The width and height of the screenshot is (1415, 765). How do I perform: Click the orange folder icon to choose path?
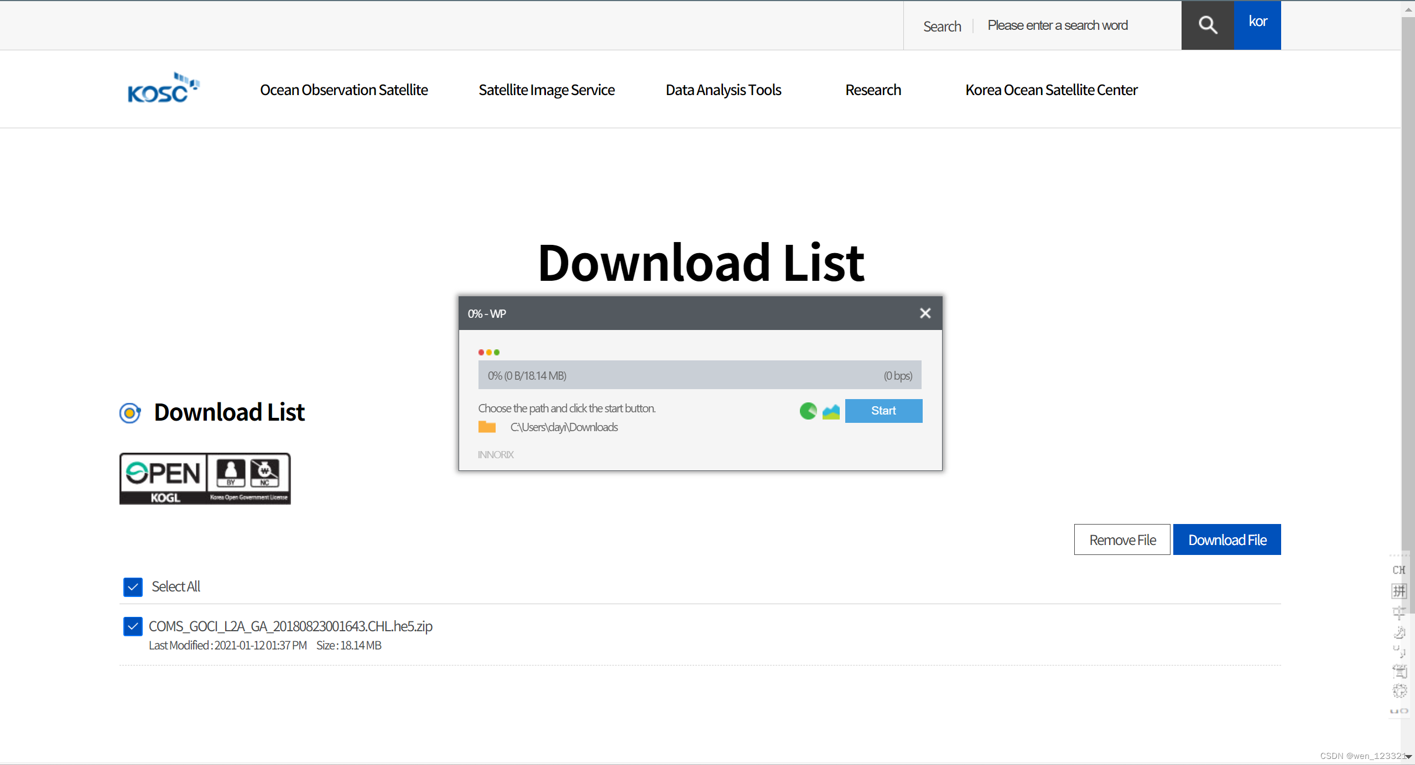pos(487,427)
